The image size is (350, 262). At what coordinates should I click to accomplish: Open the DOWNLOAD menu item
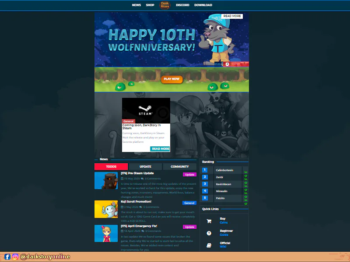coord(203,5)
